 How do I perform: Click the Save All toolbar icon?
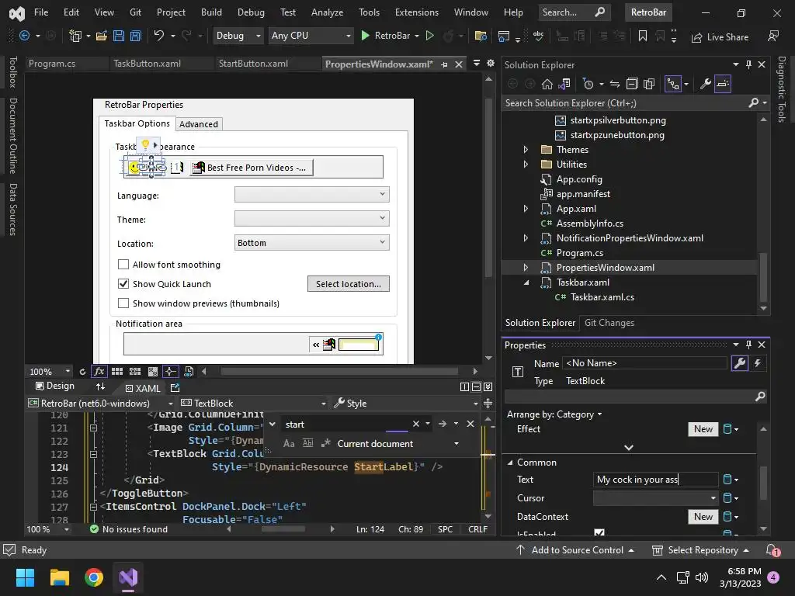[135, 36]
